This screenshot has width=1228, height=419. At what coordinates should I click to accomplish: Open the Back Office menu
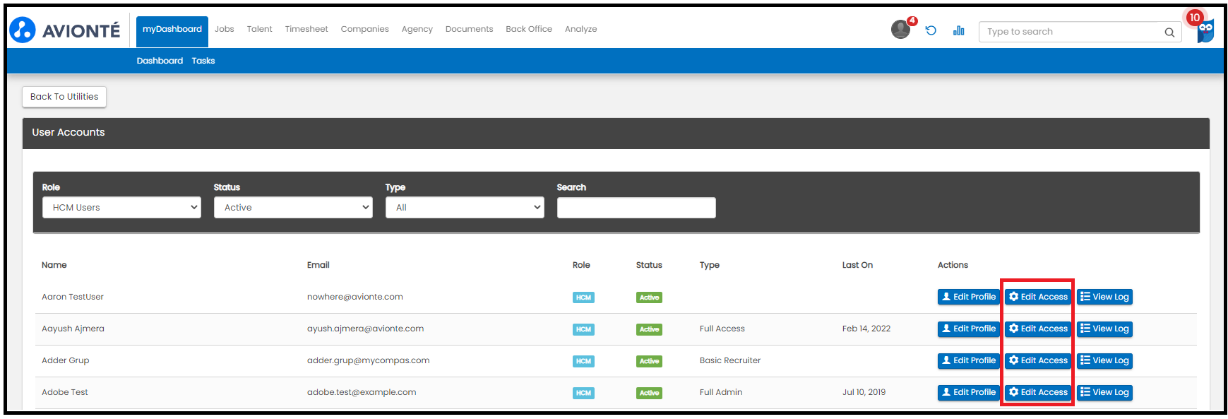point(529,29)
